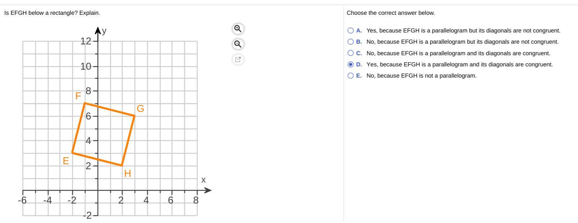Viewport: 578px width, 223px height.
Task: Click the zoom in magnifier icon
Action: tap(238, 29)
